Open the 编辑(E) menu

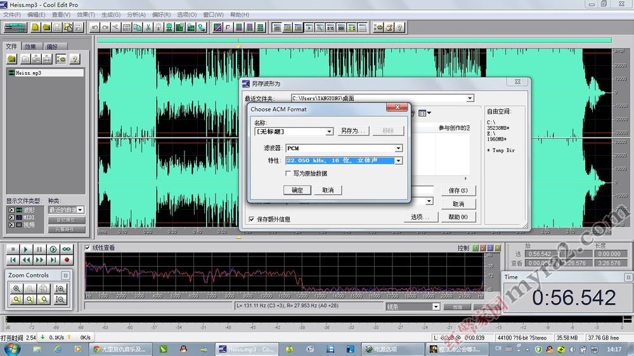click(x=36, y=15)
